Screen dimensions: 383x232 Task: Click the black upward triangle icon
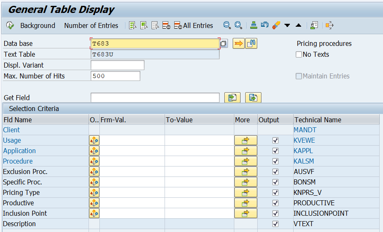(x=298, y=25)
